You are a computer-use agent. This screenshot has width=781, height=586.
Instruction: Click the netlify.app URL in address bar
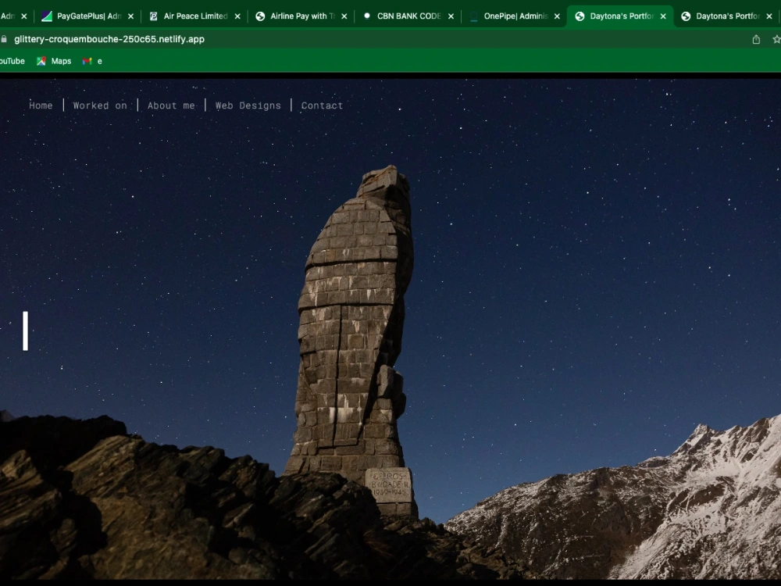[109, 39]
